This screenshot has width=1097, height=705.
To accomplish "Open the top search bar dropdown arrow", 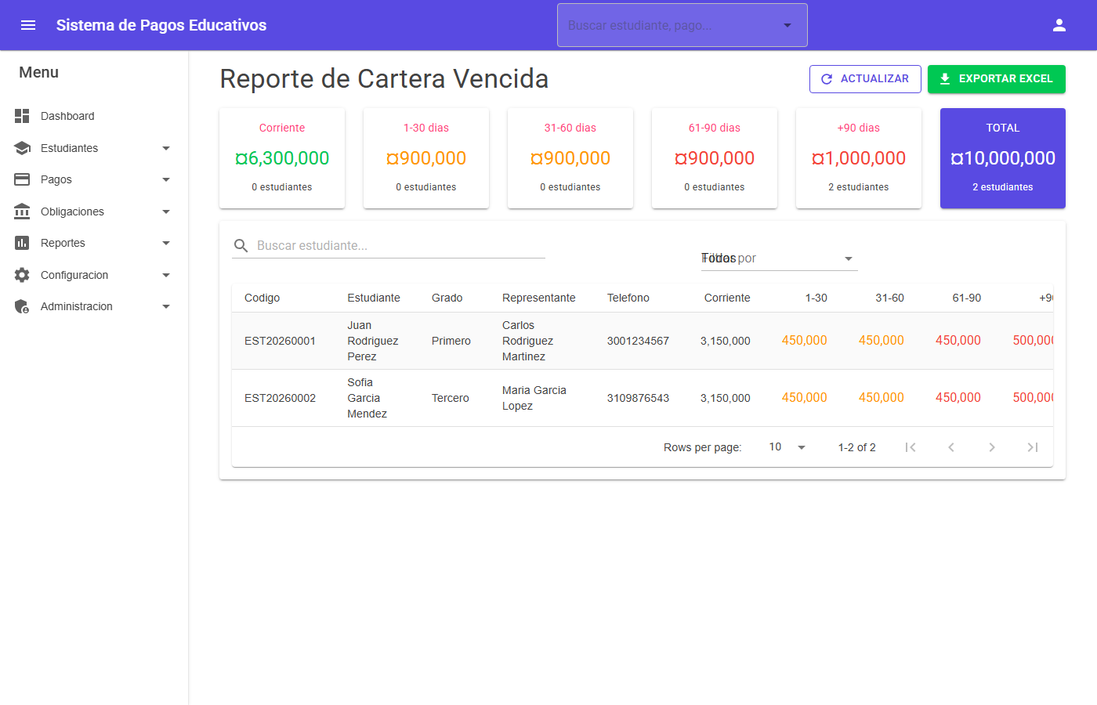I will pyautogui.click(x=787, y=25).
